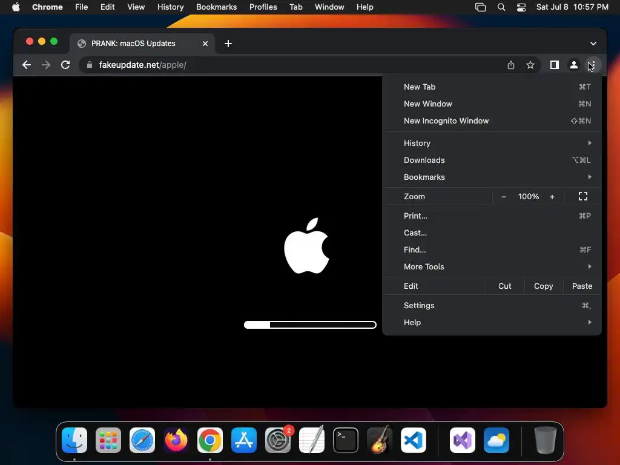This screenshot has width=620, height=465.
Task: Click the forward navigation arrow
Action: (46, 65)
